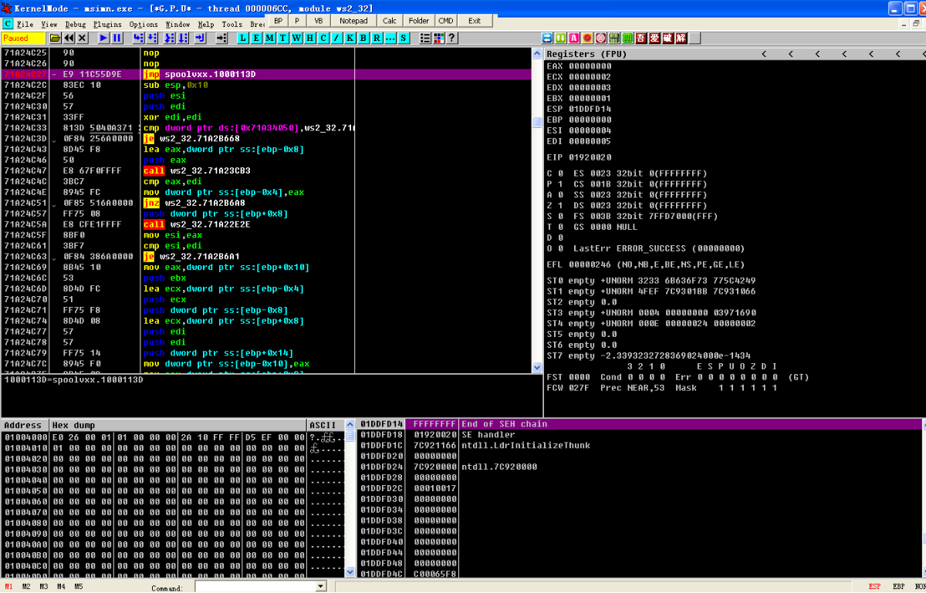Click the slash Patches toolbar button
The width and height of the screenshot is (926, 593).
coord(336,38)
